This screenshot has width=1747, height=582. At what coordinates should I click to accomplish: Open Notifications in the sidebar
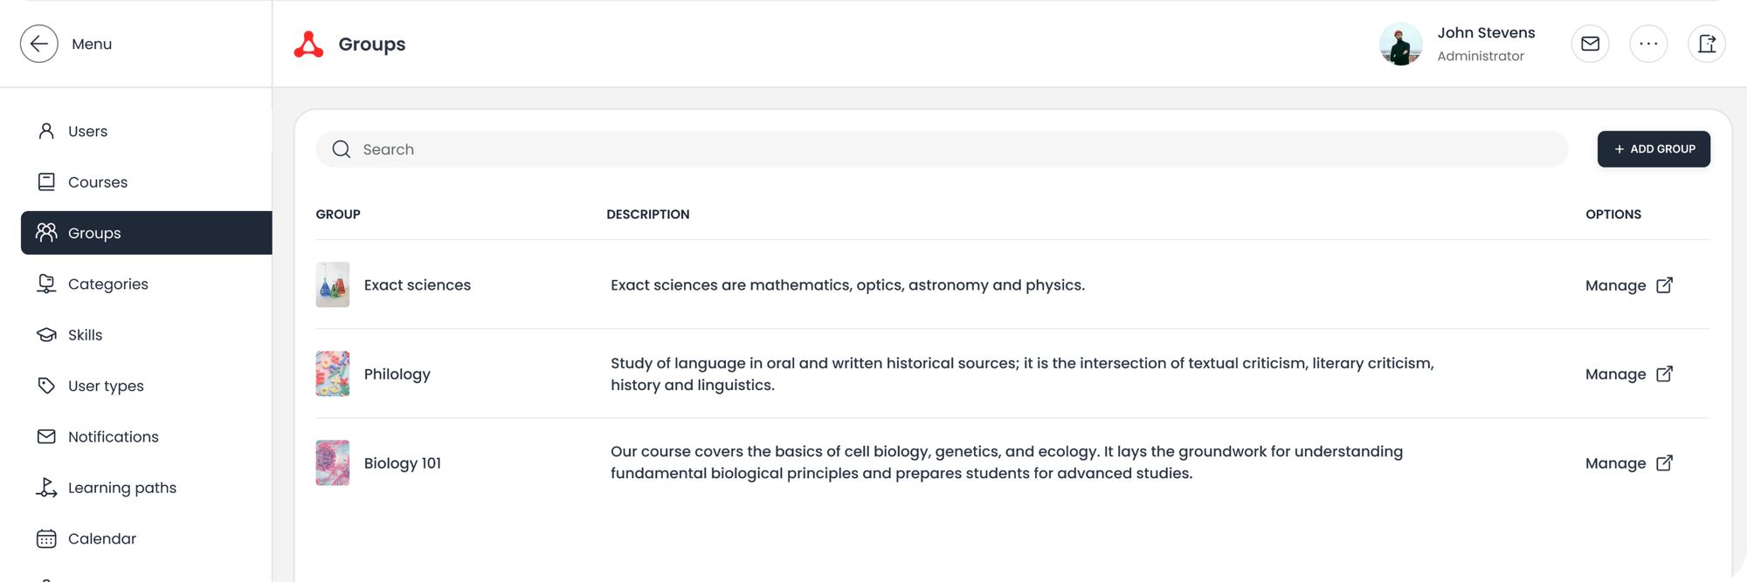(113, 437)
